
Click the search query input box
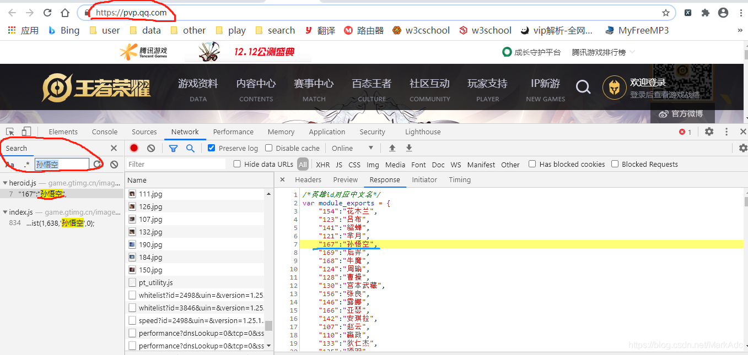(62, 164)
